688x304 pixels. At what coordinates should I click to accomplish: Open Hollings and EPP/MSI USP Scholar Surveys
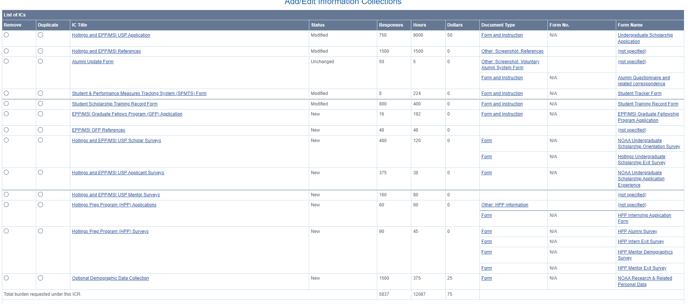coord(116,141)
